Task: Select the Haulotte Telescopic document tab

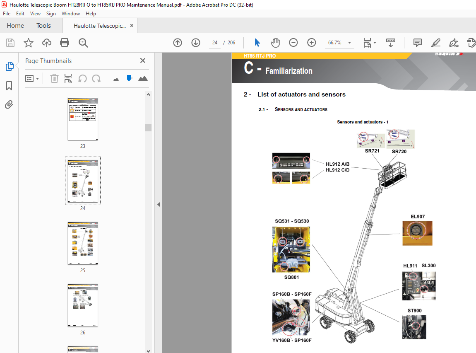Action: [100, 26]
